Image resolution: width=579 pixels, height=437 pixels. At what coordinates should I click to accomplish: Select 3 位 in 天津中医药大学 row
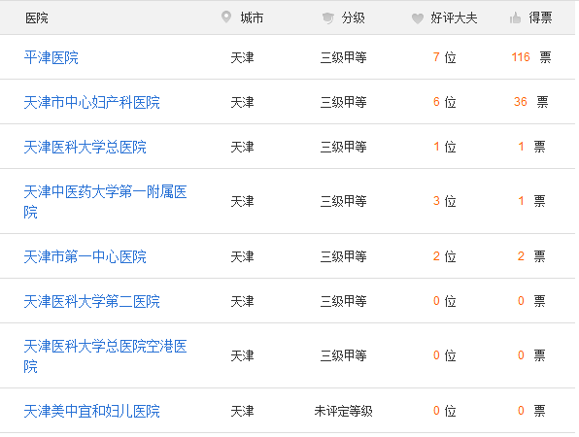444,201
